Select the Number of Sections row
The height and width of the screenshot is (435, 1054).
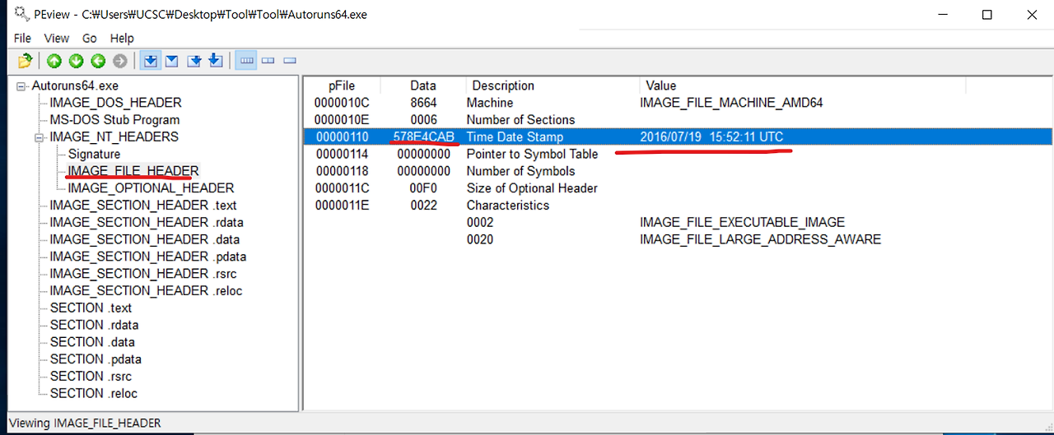tap(679, 120)
